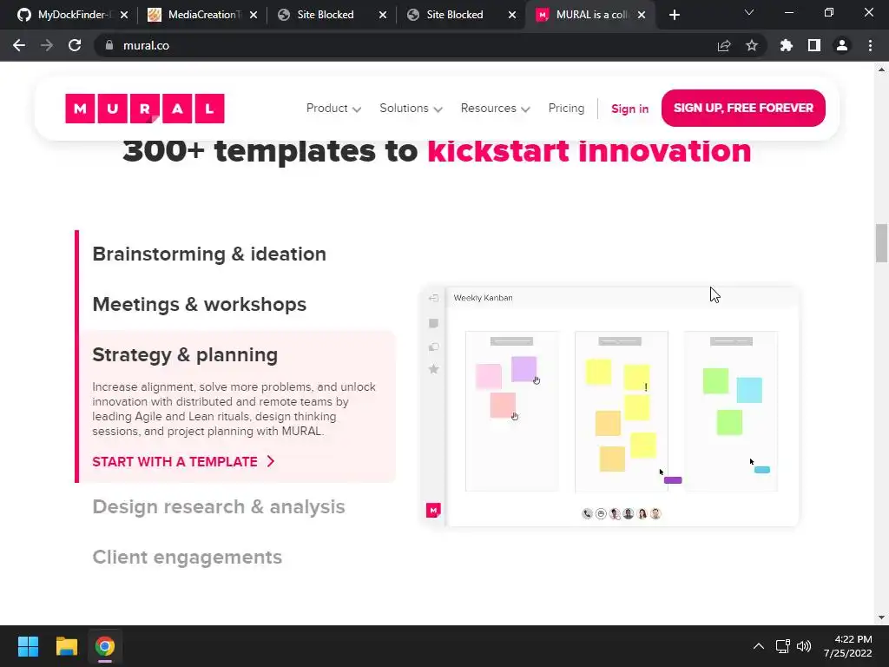Toggle the browser side panel icon
The width and height of the screenshot is (889, 667).
[814, 45]
